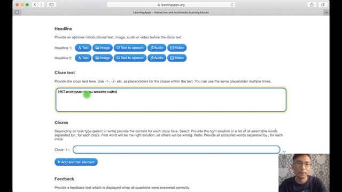342x192 pixels.
Task: Add Audio to Headline 1
Action: 157,47
